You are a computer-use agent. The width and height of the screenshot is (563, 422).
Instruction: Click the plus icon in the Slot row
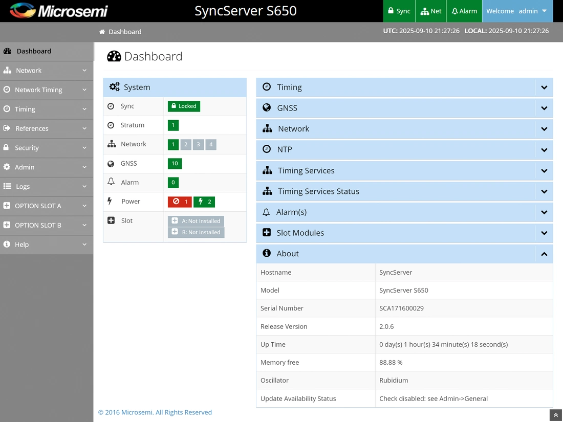[x=111, y=220]
